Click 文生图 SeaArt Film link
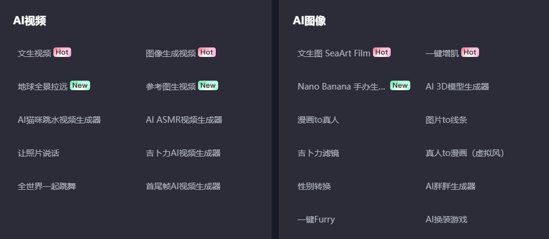549x239 pixels. pos(334,53)
